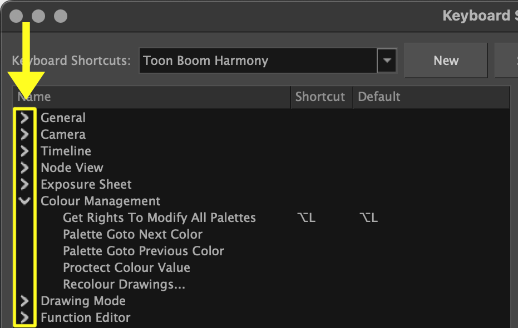The image size is (518, 328).
Task: Expand the Camera category arrow
Action: (x=24, y=134)
